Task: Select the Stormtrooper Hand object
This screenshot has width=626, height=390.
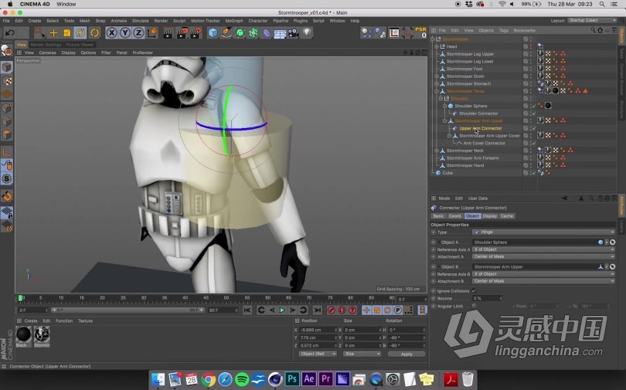Action: [465, 165]
